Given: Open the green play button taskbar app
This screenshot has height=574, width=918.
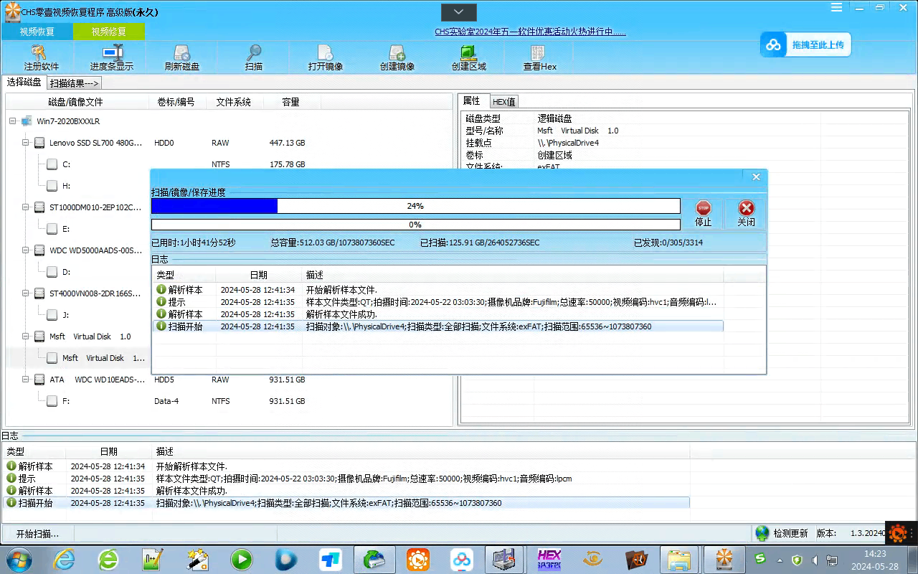Looking at the screenshot, I should pos(241,559).
